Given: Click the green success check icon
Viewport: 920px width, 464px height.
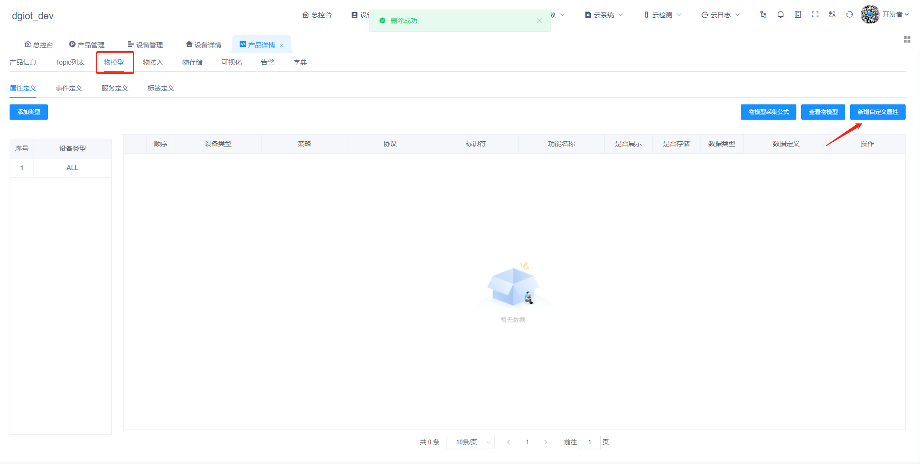Looking at the screenshot, I should click(382, 21).
